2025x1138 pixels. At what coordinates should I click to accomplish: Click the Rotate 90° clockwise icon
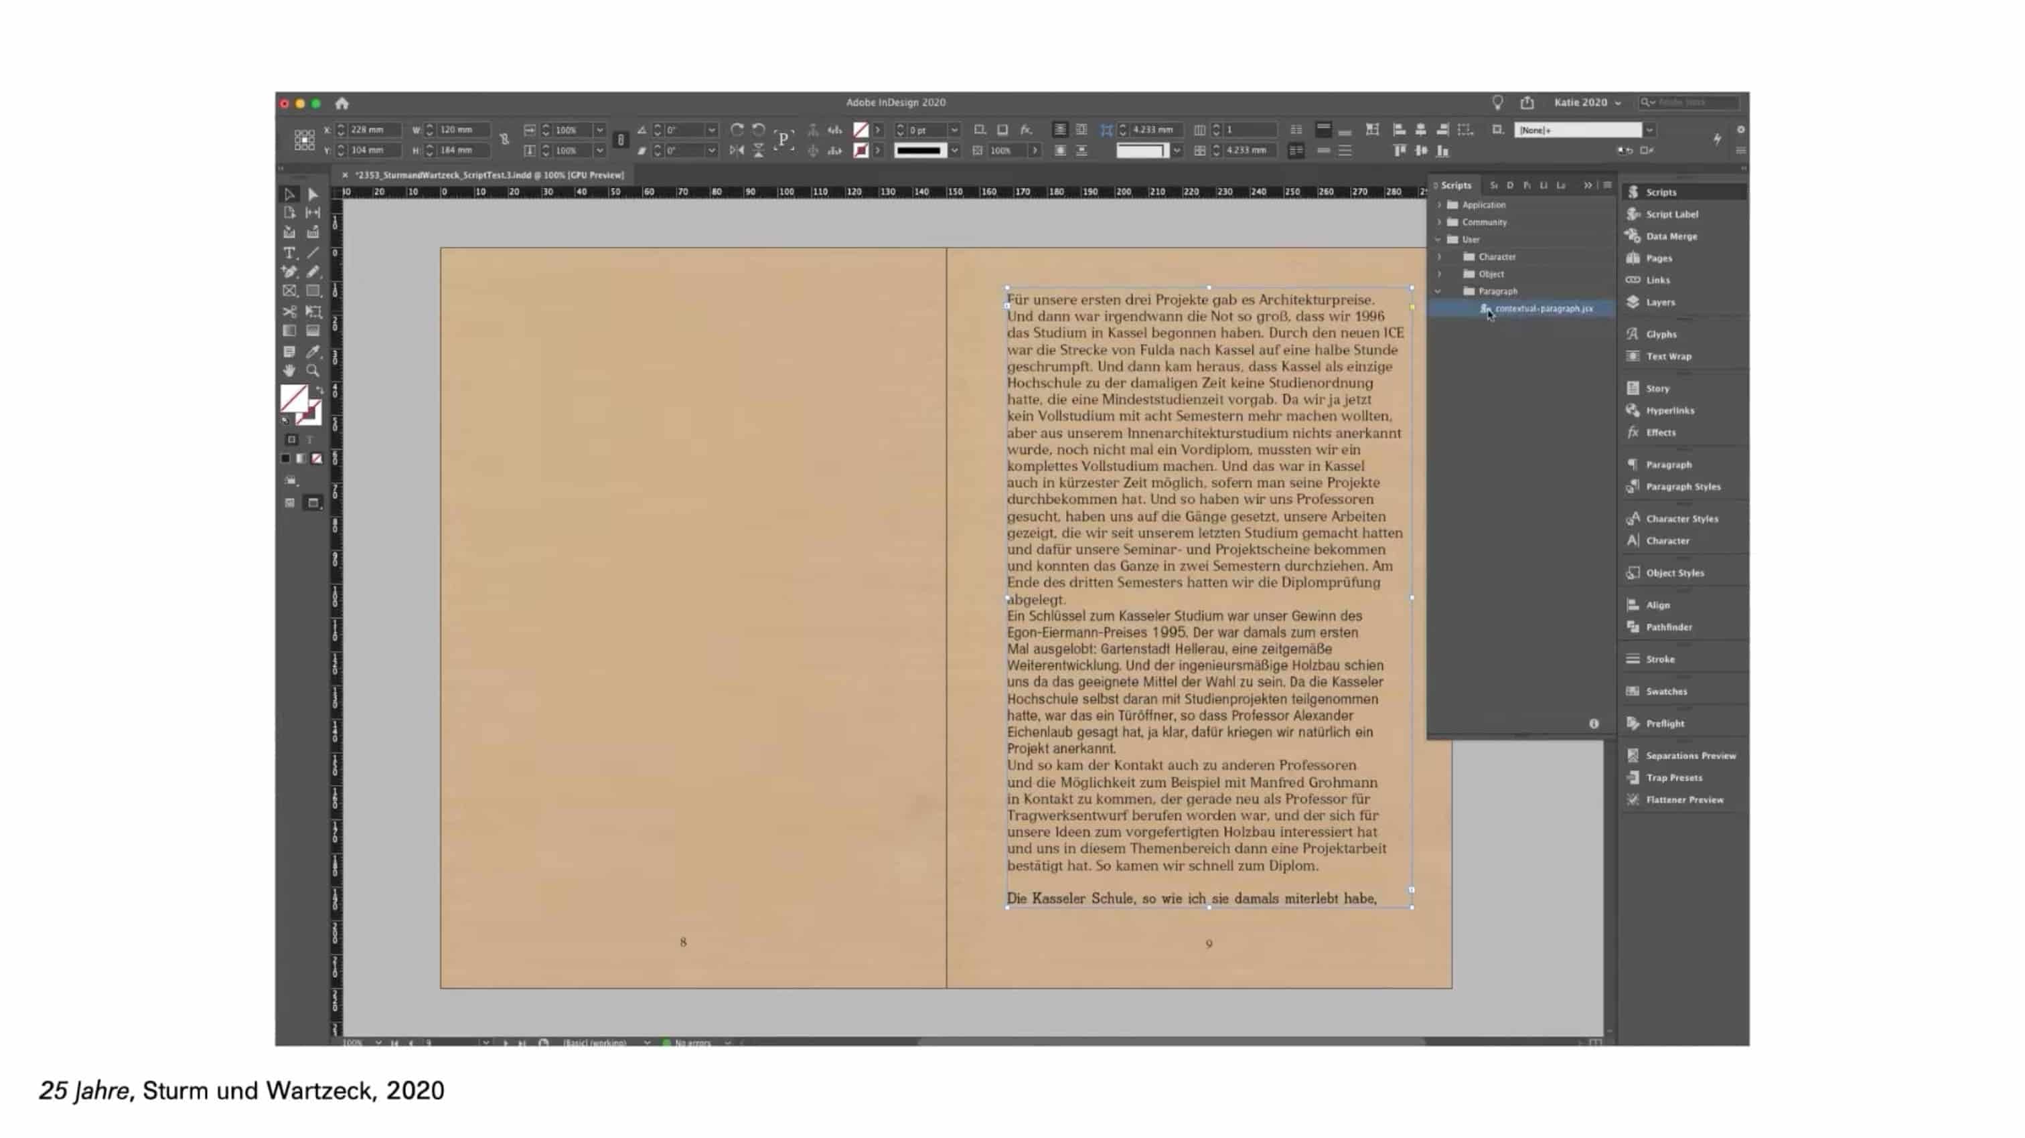[x=737, y=130]
